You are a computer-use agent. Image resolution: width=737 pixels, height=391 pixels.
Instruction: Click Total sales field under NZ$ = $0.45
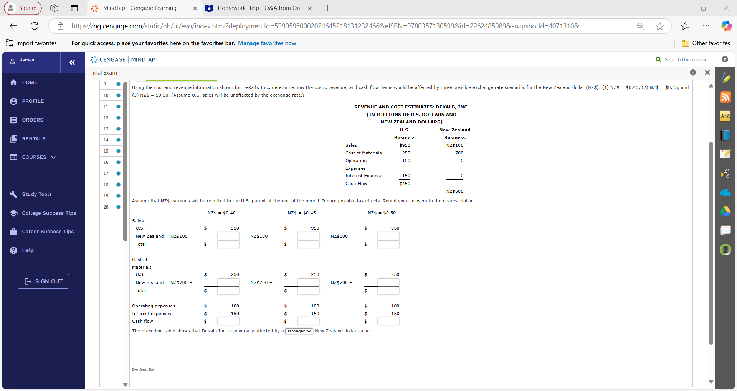click(309, 244)
